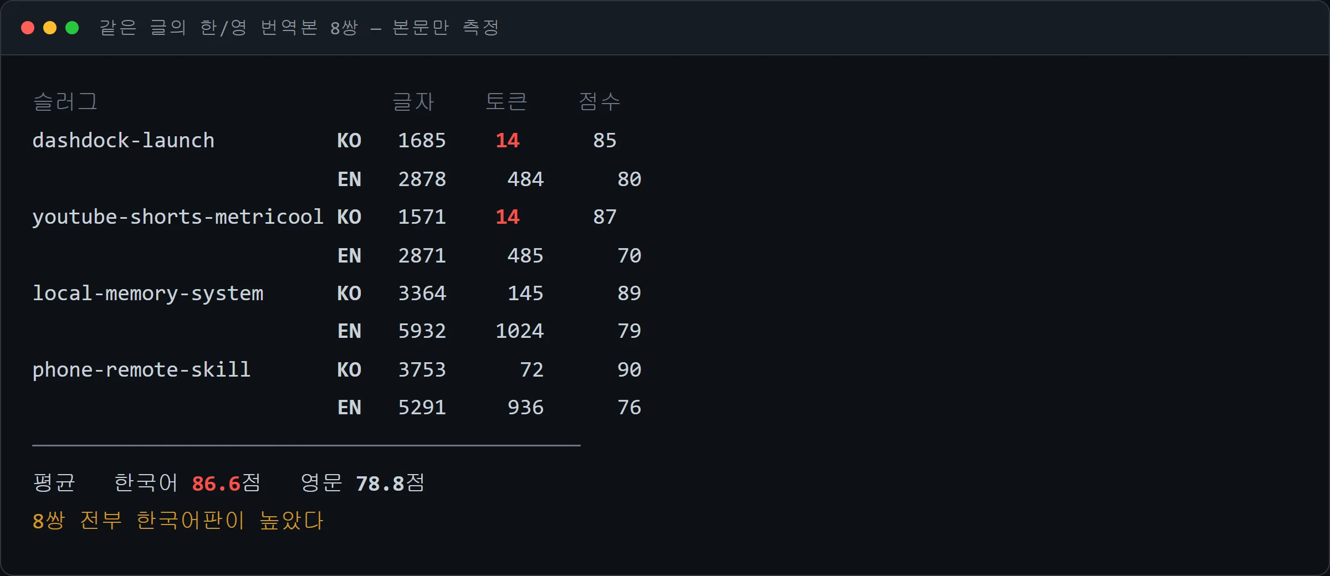The image size is (1330, 576).
Task: Click the 글자 column header
Action: 413,102
